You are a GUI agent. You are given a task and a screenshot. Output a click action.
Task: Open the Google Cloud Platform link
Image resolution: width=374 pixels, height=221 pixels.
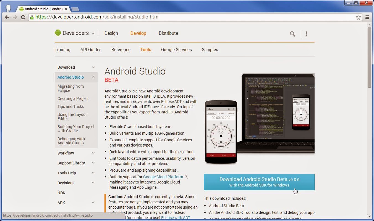point(163,177)
